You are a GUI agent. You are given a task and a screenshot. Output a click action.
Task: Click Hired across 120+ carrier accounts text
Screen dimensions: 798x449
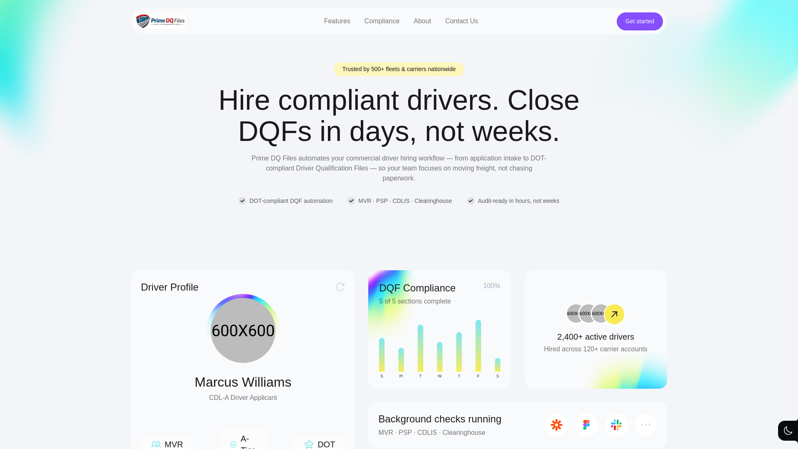[x=596, y=349]
